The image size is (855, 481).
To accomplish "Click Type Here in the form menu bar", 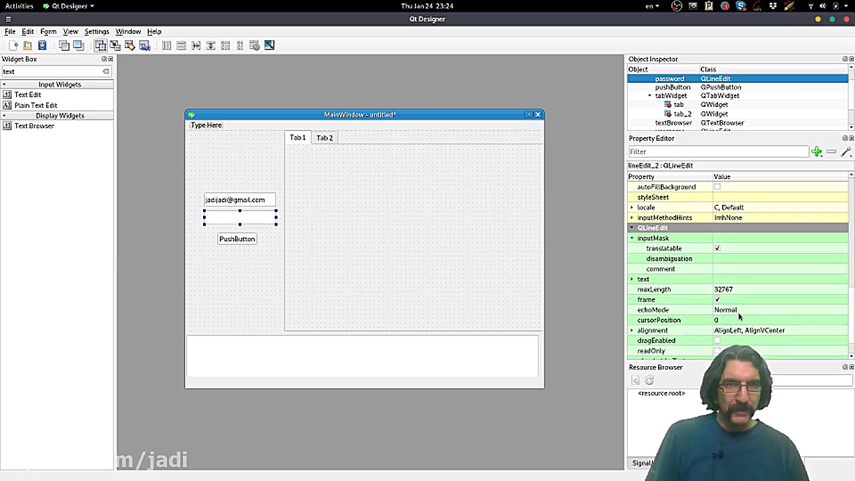I will 206,126.
